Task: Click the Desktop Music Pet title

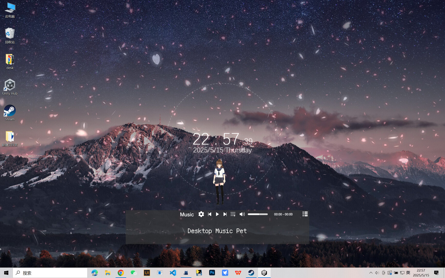Action: tap(217, 231)
